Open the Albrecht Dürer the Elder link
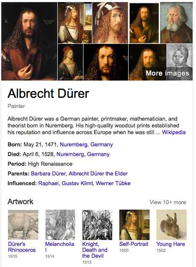The width and height of the screenshot is (196, 267). coord(98,174)
